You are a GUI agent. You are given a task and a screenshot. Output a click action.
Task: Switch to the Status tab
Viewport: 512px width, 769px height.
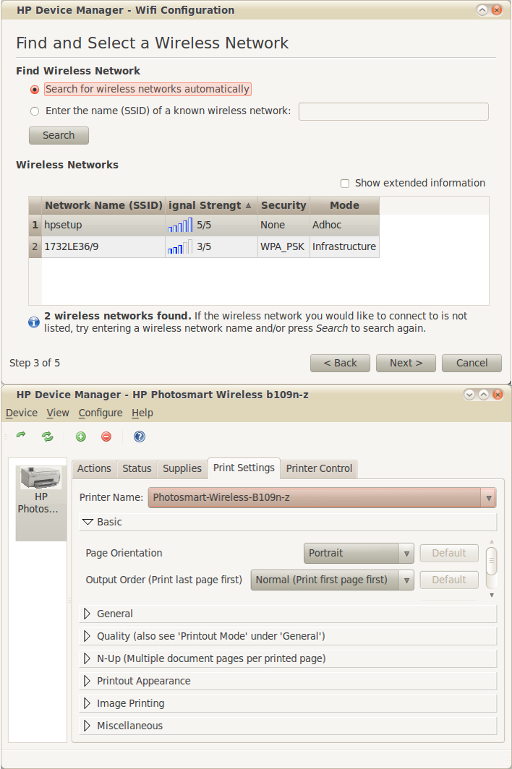[x=137, y=469]
